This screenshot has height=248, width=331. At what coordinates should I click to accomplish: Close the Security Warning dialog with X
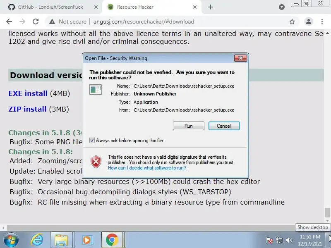(x=240, y=58)
